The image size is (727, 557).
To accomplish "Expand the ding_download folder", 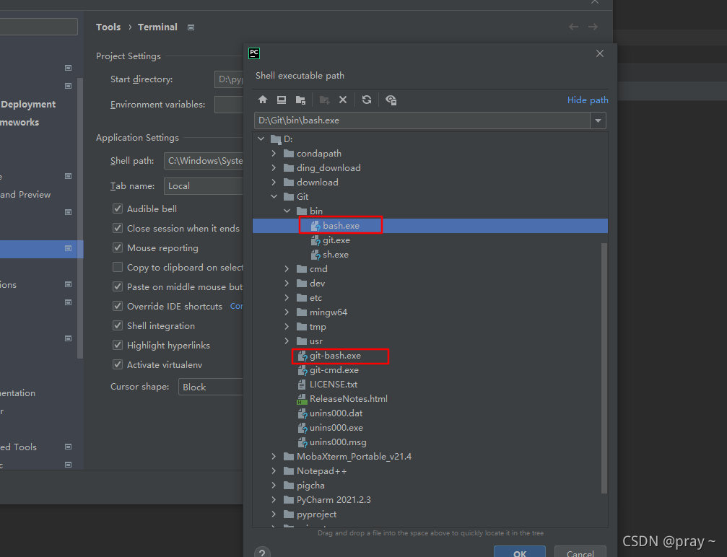I will [274, 167].
